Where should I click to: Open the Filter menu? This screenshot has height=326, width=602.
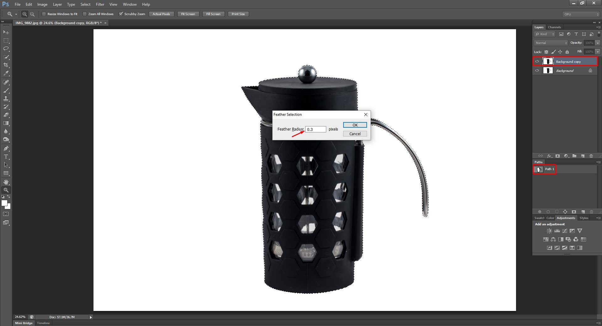[x=100, y=4]
